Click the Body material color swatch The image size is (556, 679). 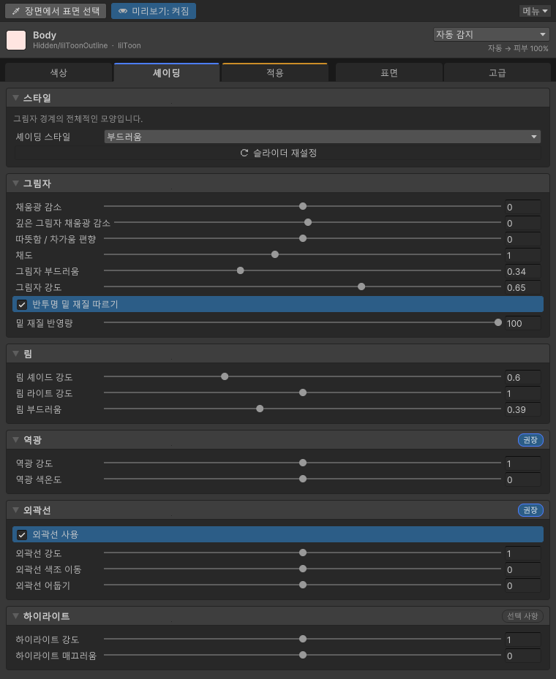(x=16, y=40)
